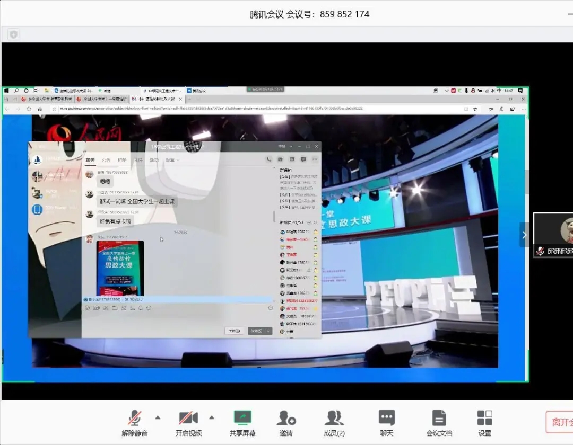The image size is (573, 445).
Task: Unmute the microphone with 解除静音
Action: (134, 419)
